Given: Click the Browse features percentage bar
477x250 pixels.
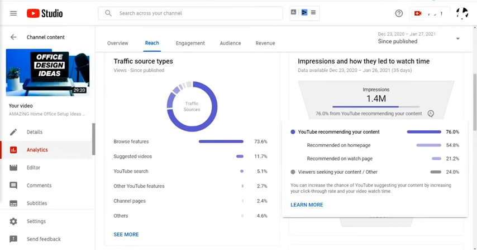Looking at the screenshot, I should point(221,141).
